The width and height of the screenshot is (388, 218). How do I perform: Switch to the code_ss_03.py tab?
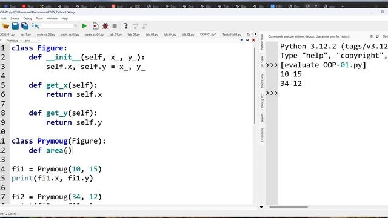tap(70, 35)
